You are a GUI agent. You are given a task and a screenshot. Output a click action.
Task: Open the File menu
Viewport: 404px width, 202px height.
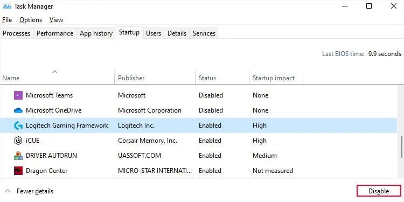pyautogui.click(x=7, y=20)
